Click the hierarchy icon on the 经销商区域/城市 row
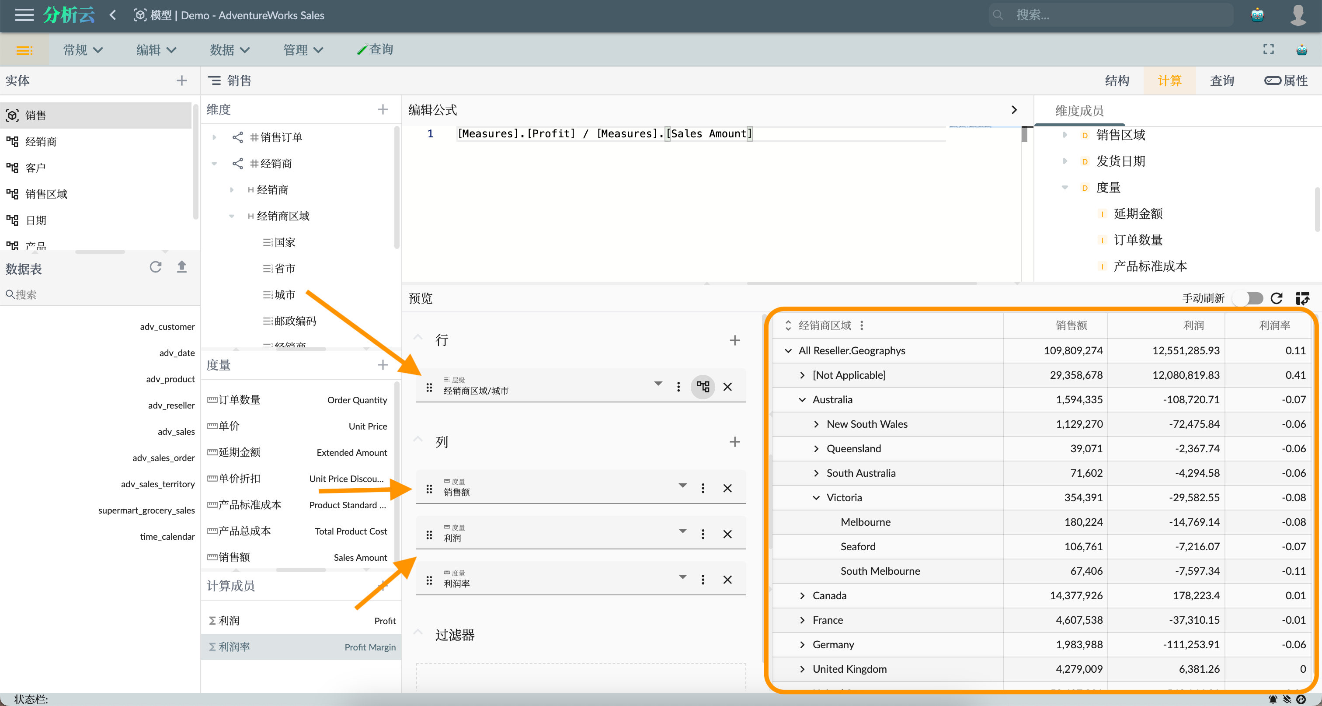Image resolution: width=1322 pixels, height=706 pixels. 703,387
